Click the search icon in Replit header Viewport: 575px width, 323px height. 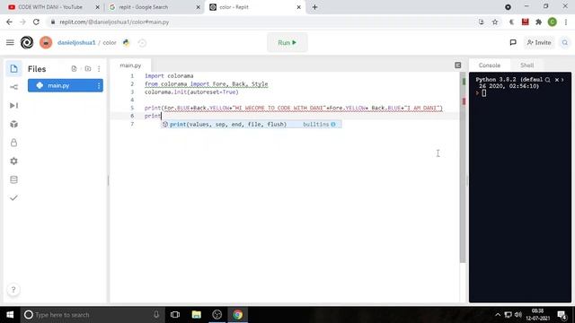click(x=565, y=42)
